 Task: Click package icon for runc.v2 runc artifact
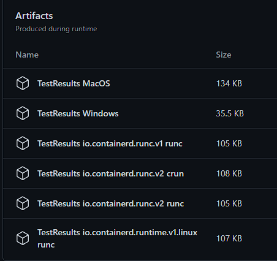click(23, 203)
